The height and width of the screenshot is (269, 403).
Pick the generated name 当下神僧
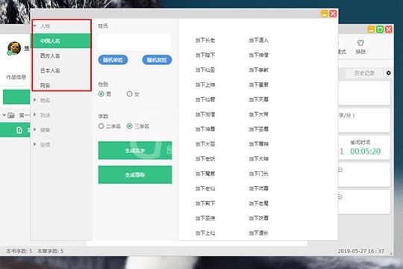[258, 55]
